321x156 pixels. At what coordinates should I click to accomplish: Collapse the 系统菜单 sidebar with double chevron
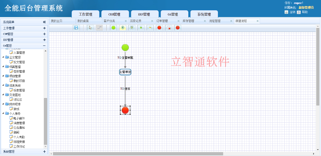click(x=44, y=22)
